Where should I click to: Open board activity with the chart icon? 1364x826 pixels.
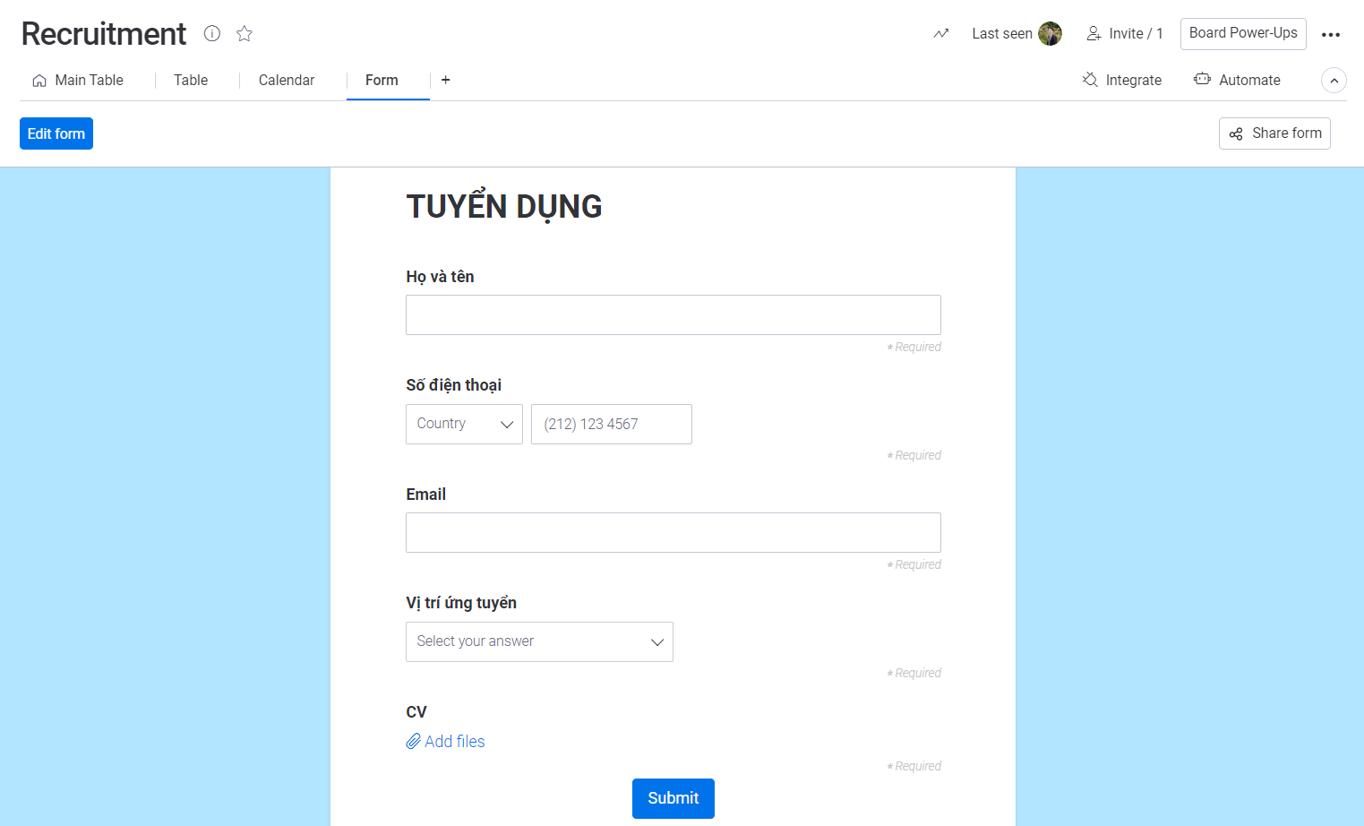coord(940,33)
